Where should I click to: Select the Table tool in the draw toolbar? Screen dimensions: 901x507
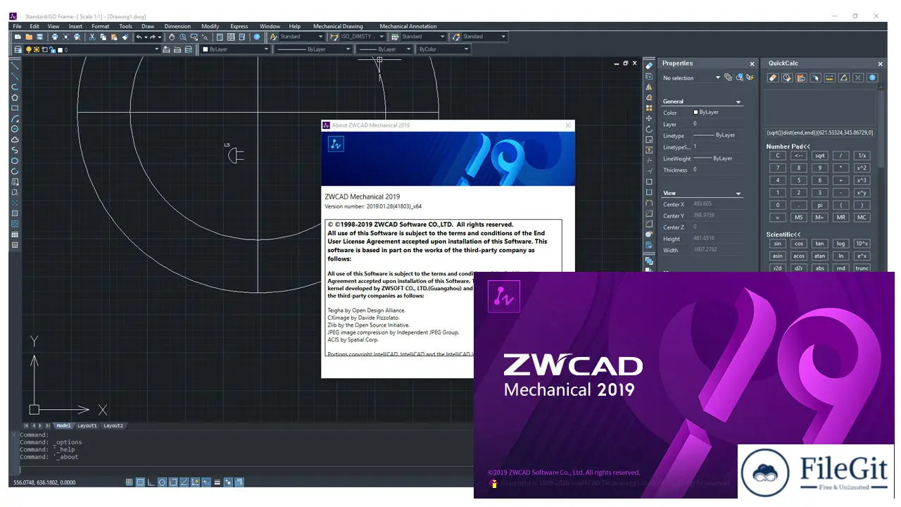15,234
